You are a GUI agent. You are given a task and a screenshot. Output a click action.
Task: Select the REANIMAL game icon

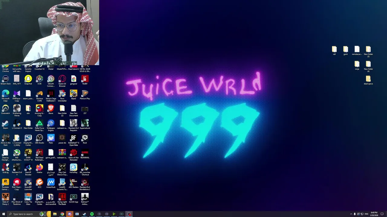tap(85, 154)
